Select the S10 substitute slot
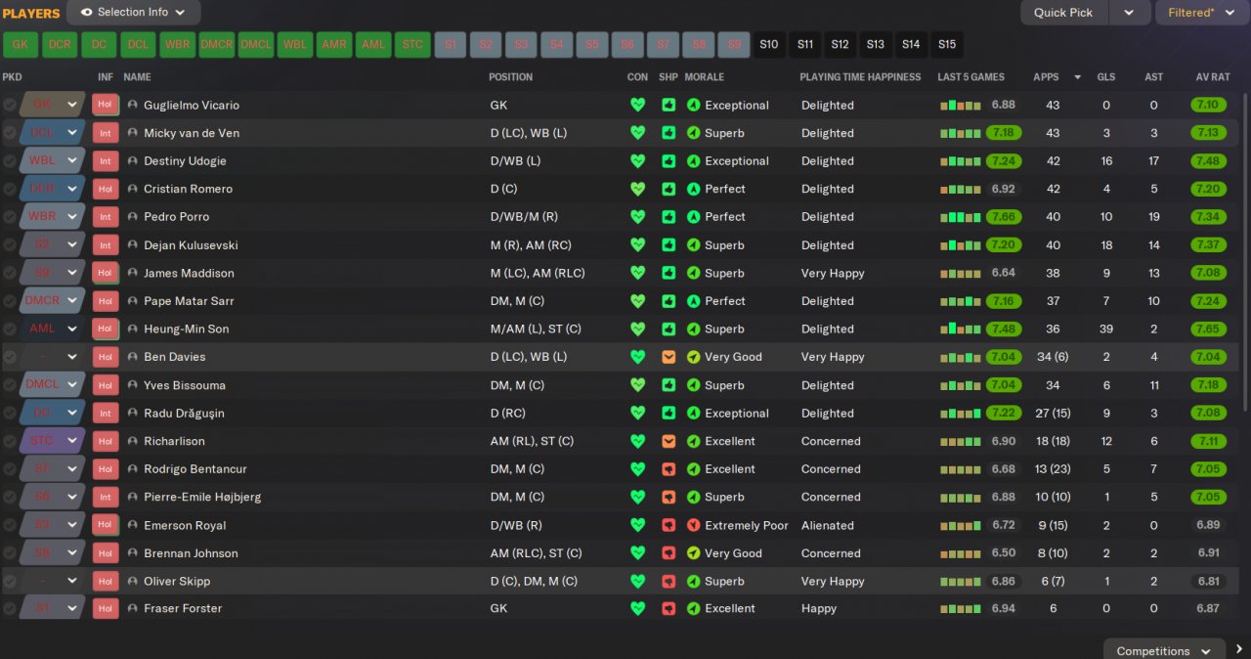 pos(769,45)
